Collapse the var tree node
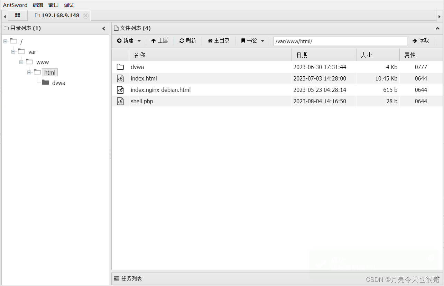 coord(13,52)
